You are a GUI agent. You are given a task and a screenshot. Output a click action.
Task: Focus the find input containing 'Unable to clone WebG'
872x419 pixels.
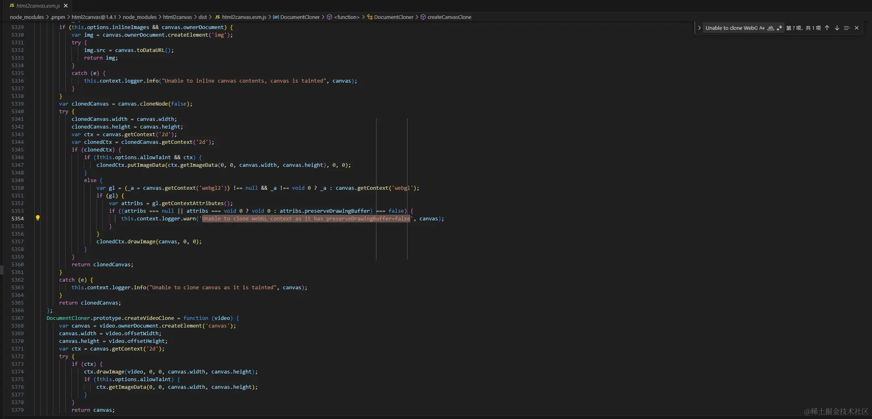[x=731, y=28]
